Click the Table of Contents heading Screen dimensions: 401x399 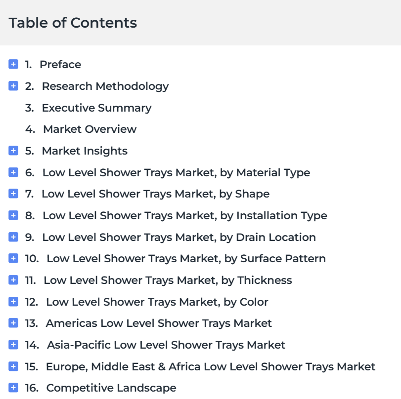coord(73,23)
